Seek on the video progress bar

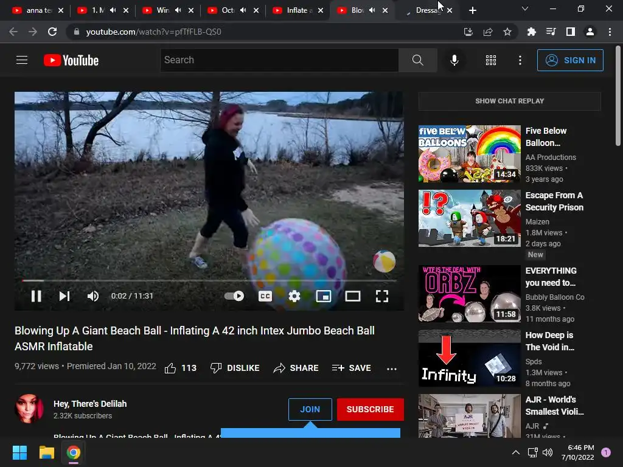209,280
